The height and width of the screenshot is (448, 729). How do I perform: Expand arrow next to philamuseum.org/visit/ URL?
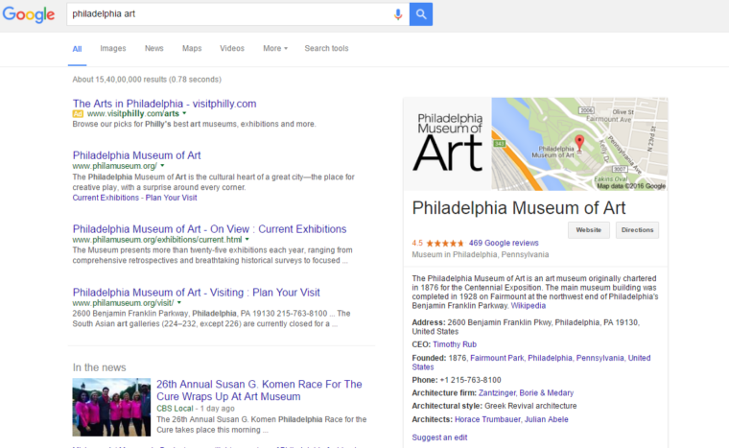[x=179, y=303]
